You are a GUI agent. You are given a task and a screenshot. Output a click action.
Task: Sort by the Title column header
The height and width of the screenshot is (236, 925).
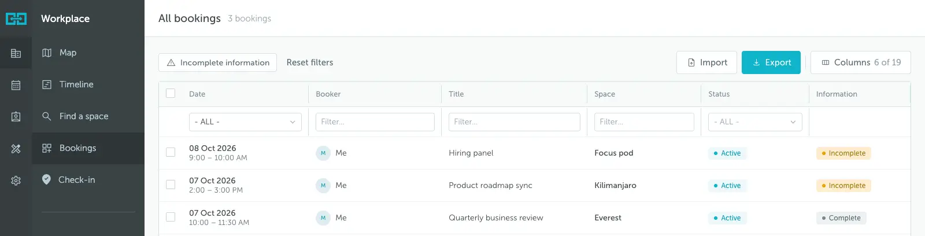[456, 94]
